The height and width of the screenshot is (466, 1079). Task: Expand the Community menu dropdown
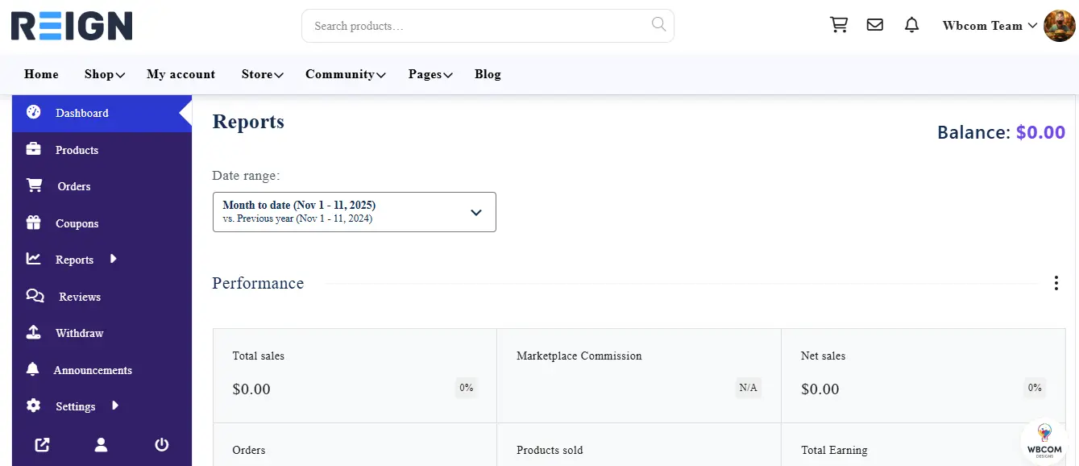coord(345,74)
